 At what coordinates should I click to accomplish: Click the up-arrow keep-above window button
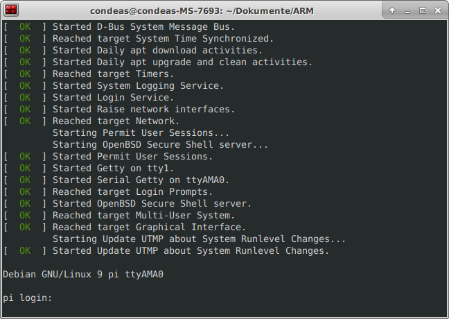[x=392, y=10]
